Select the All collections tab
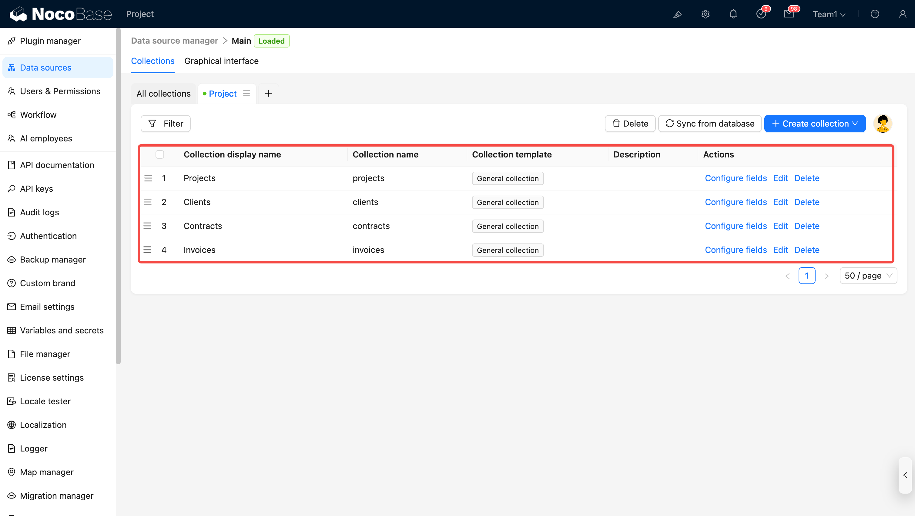Viewport: 915px width, 516px height. 163,94
